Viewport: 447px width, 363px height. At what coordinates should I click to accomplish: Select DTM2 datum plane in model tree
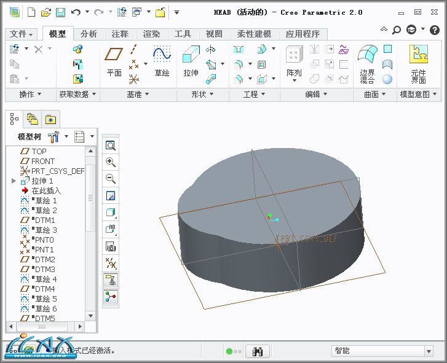tap(44, 259)
